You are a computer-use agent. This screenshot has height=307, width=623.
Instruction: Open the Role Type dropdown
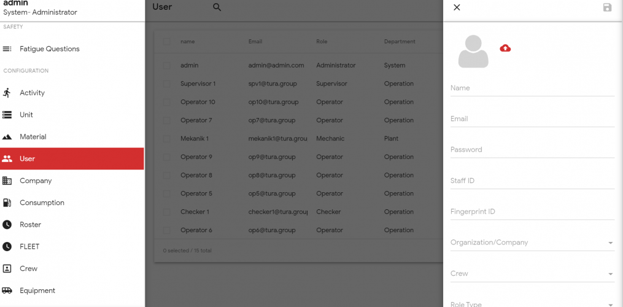(532, 303)
